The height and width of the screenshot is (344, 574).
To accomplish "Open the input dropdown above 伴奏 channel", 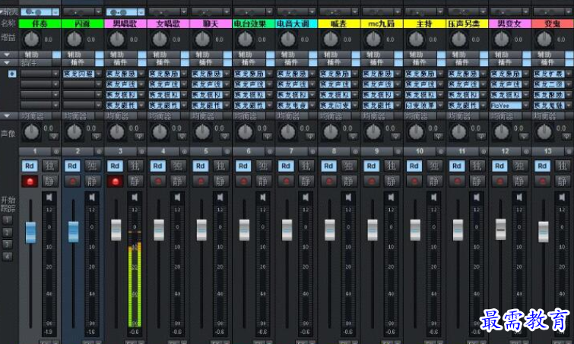I will coord(55,12).
